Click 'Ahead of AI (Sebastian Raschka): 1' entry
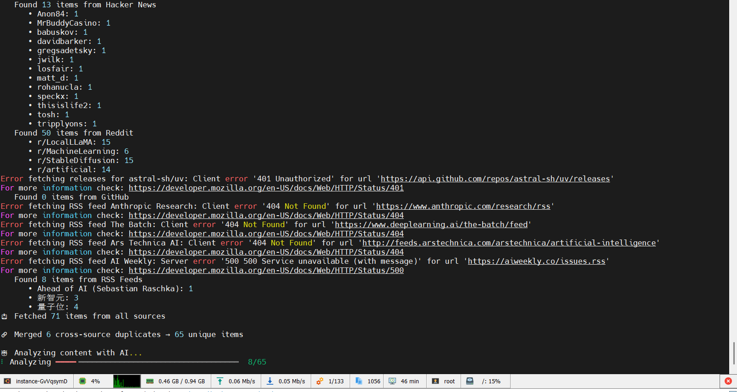Viewport: 737px width, 392px height. pos(115,289)
